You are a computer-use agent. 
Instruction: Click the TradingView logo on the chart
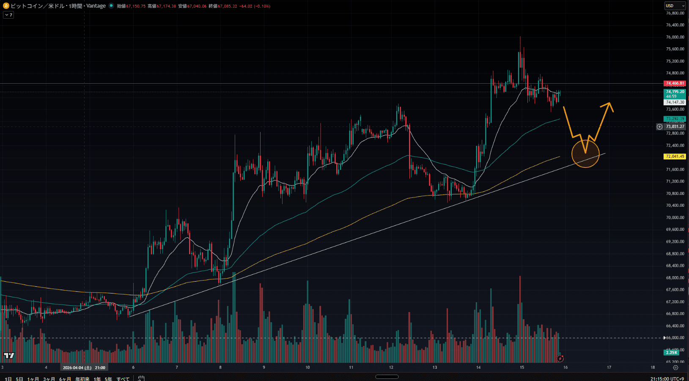point(9,356)
